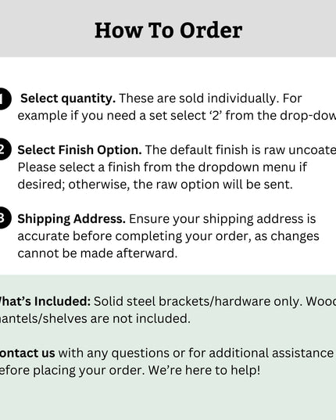Click 'cannot be made afterward.' line

[x=98, y=253]
